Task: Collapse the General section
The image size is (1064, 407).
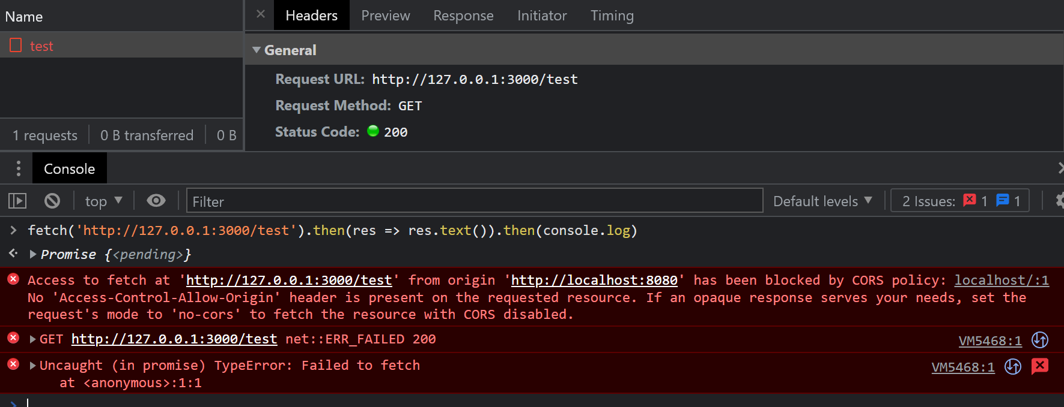Action: click(x=257, y=50)
